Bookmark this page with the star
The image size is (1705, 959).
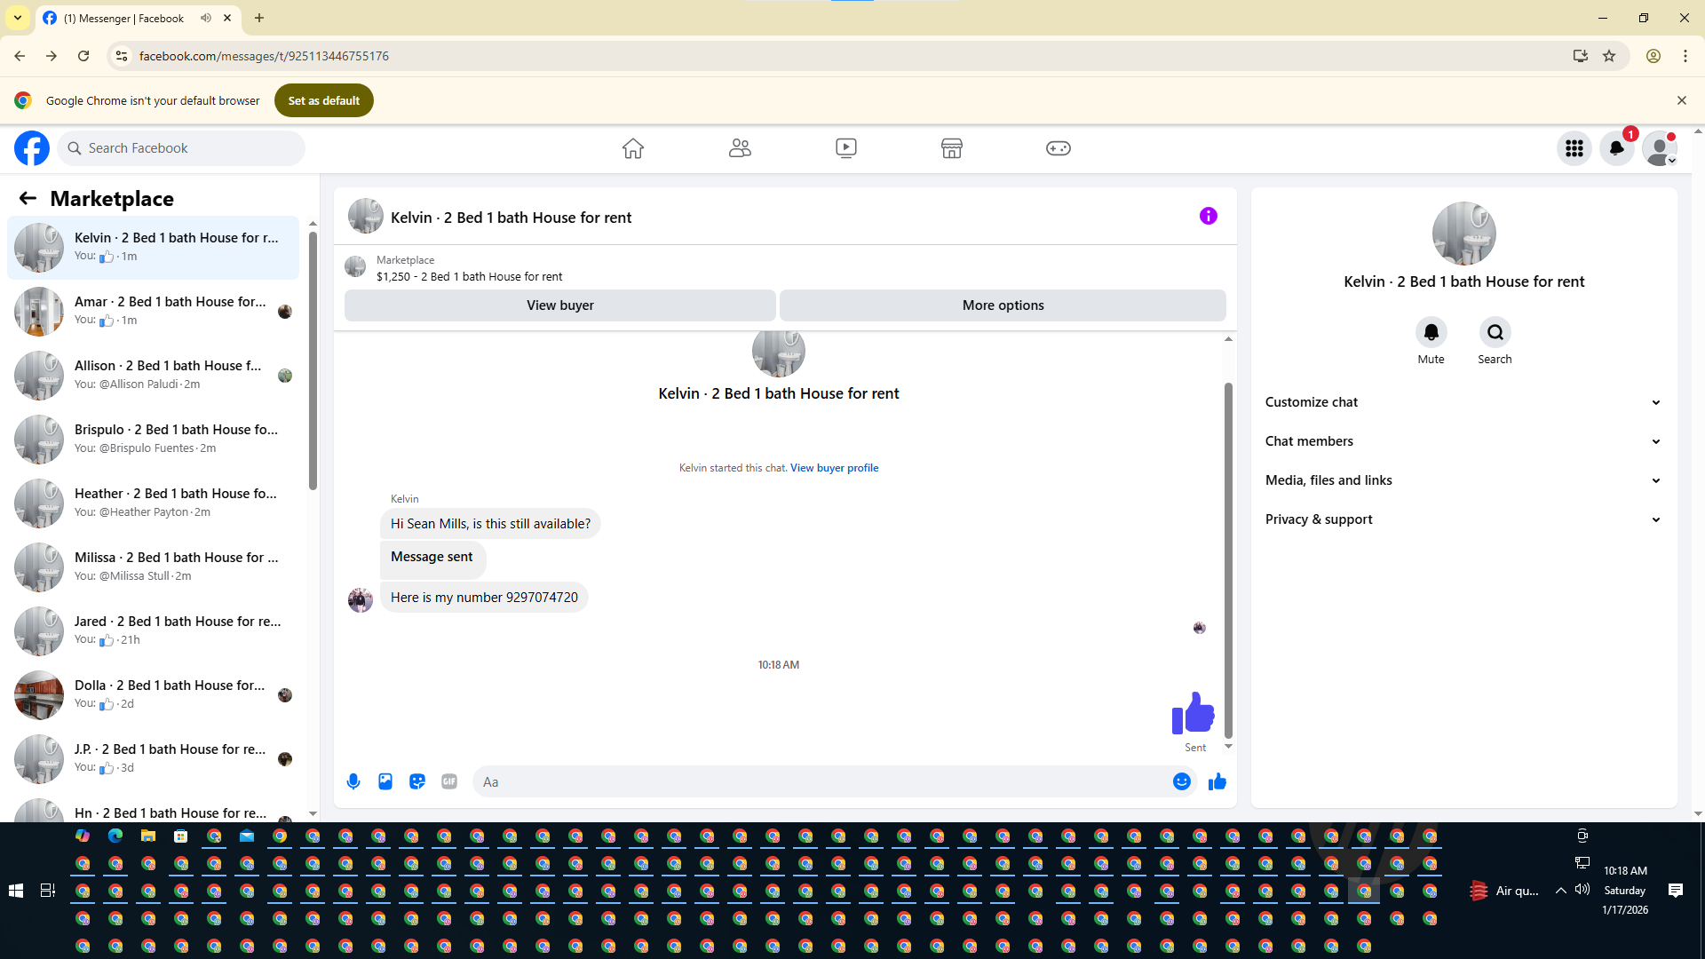(x=1609, y=56)
